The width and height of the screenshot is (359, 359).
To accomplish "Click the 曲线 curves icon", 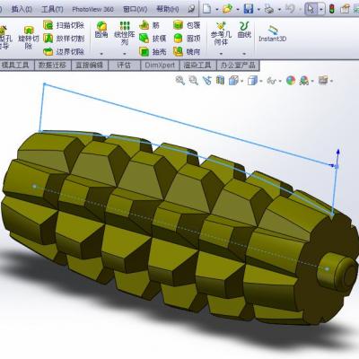I will [x=244, y=30].
